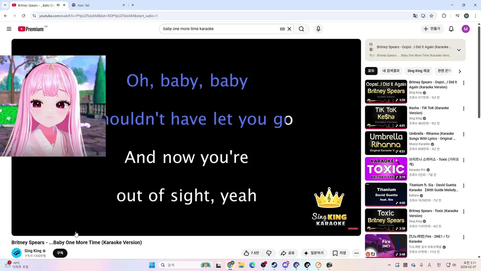Start voice search with the microphone

coord(318,29)
